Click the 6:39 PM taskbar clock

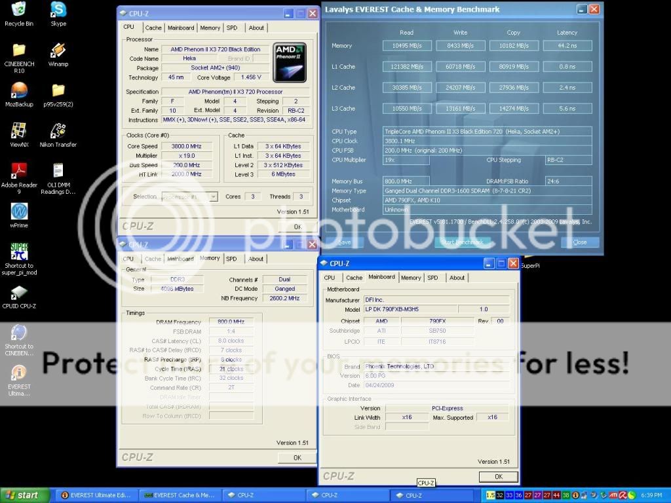coord(651,495)
